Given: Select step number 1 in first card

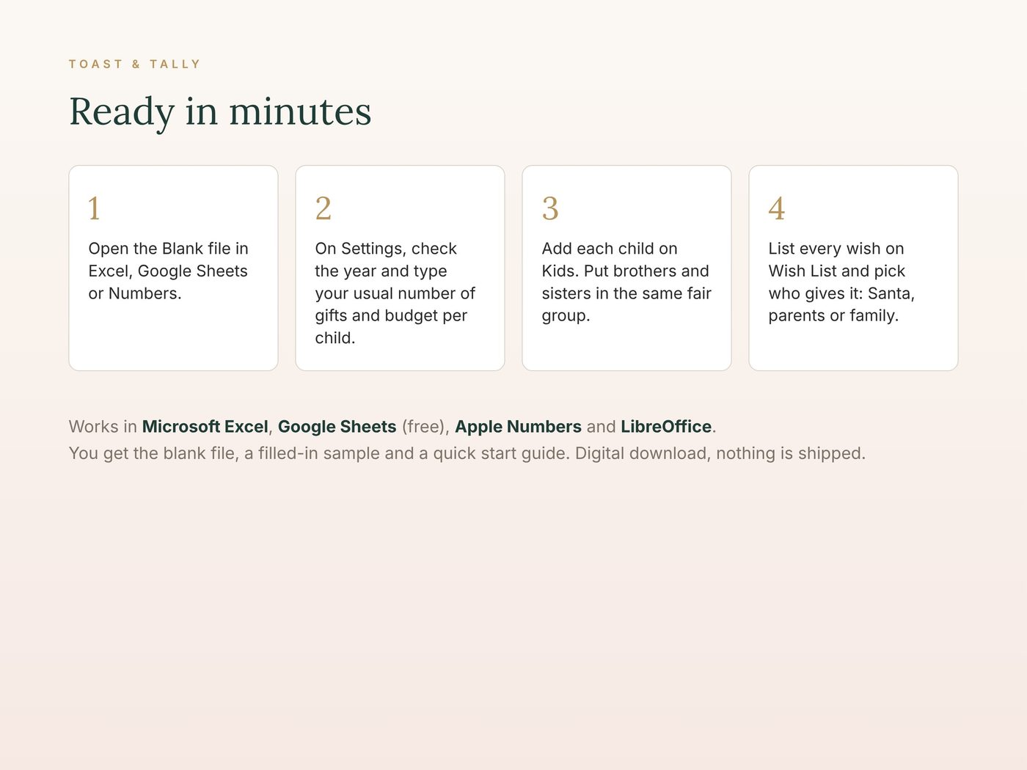Looking at the screenshot, I should [x=94, y=208].
